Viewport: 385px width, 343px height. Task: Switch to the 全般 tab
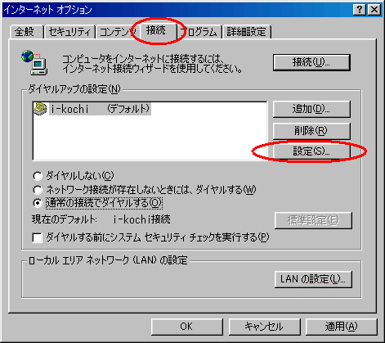coord(25,32)
